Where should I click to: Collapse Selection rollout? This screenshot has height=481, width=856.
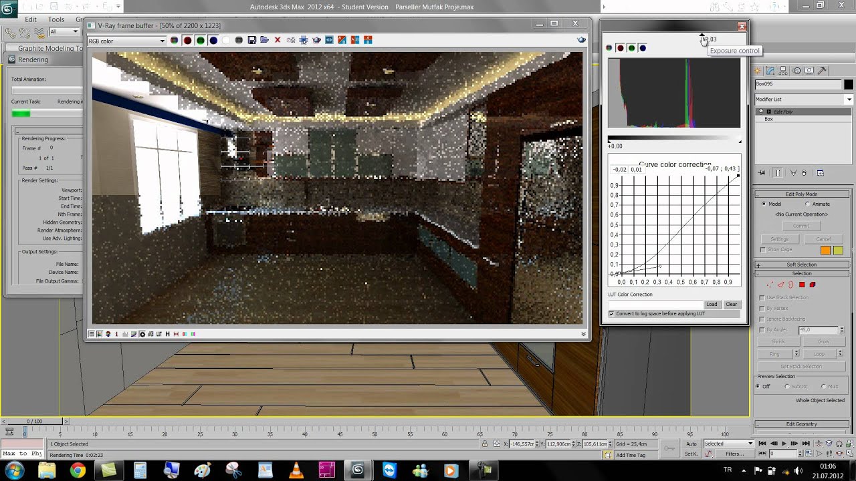tap(801, 273)
